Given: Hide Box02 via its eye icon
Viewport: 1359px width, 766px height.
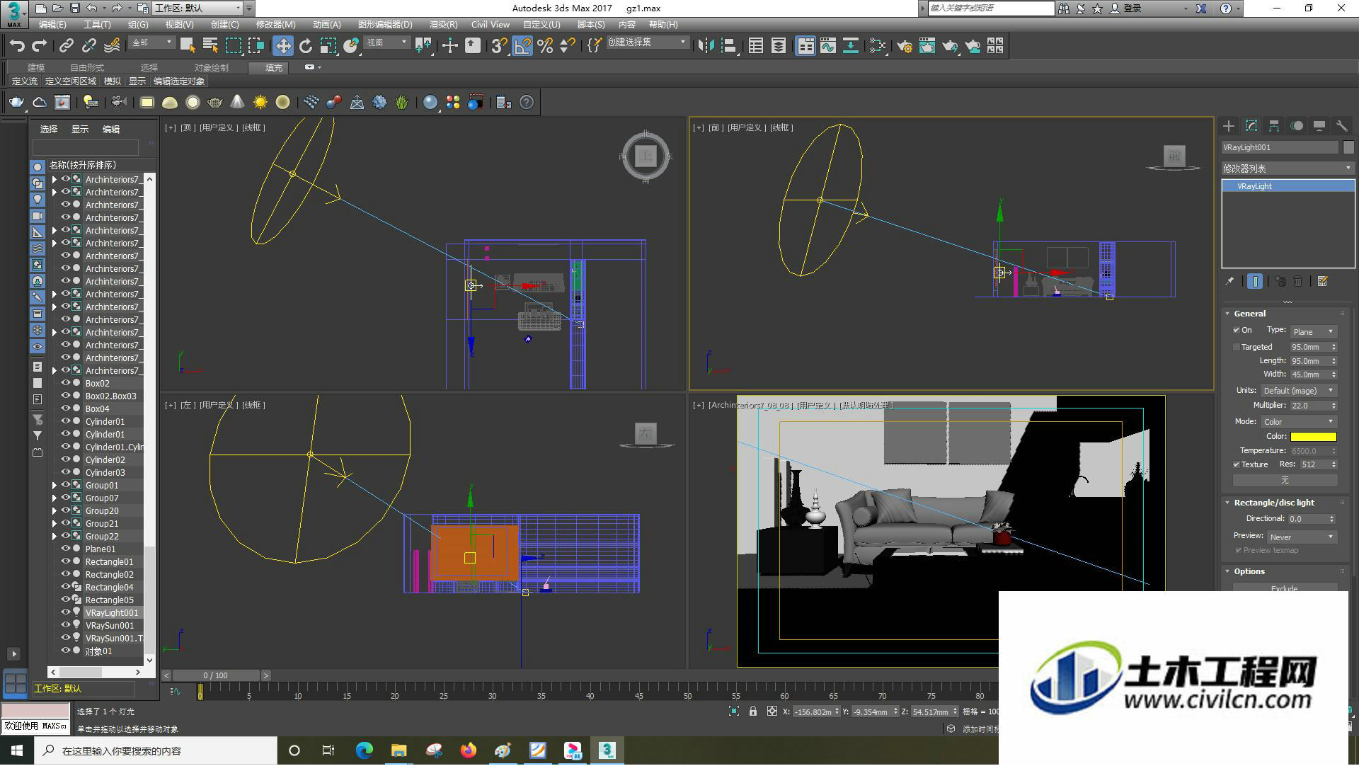Looking at the screenshot, I should (65, 384).
